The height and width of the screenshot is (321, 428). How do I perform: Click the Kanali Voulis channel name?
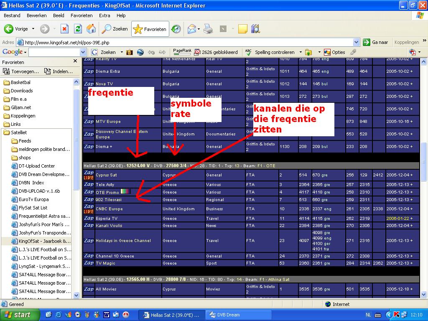coord(109,225)
